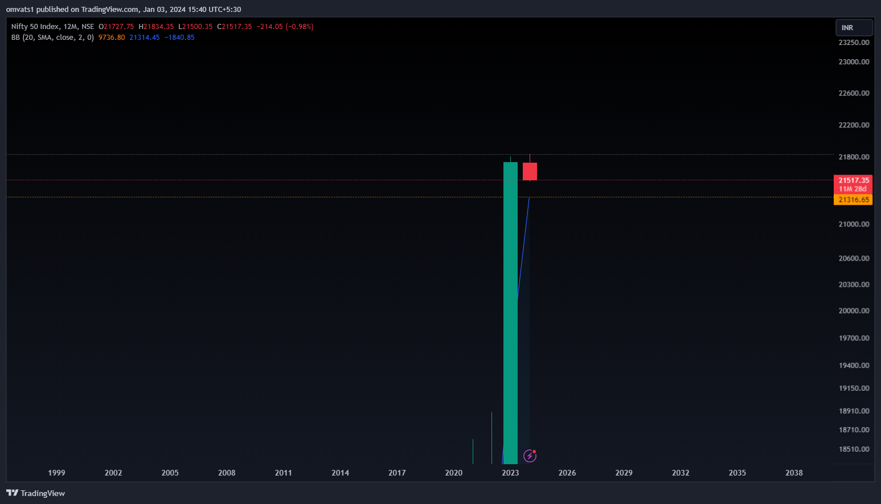
Task: Click the 2017 time axis label
Action: 397,473
